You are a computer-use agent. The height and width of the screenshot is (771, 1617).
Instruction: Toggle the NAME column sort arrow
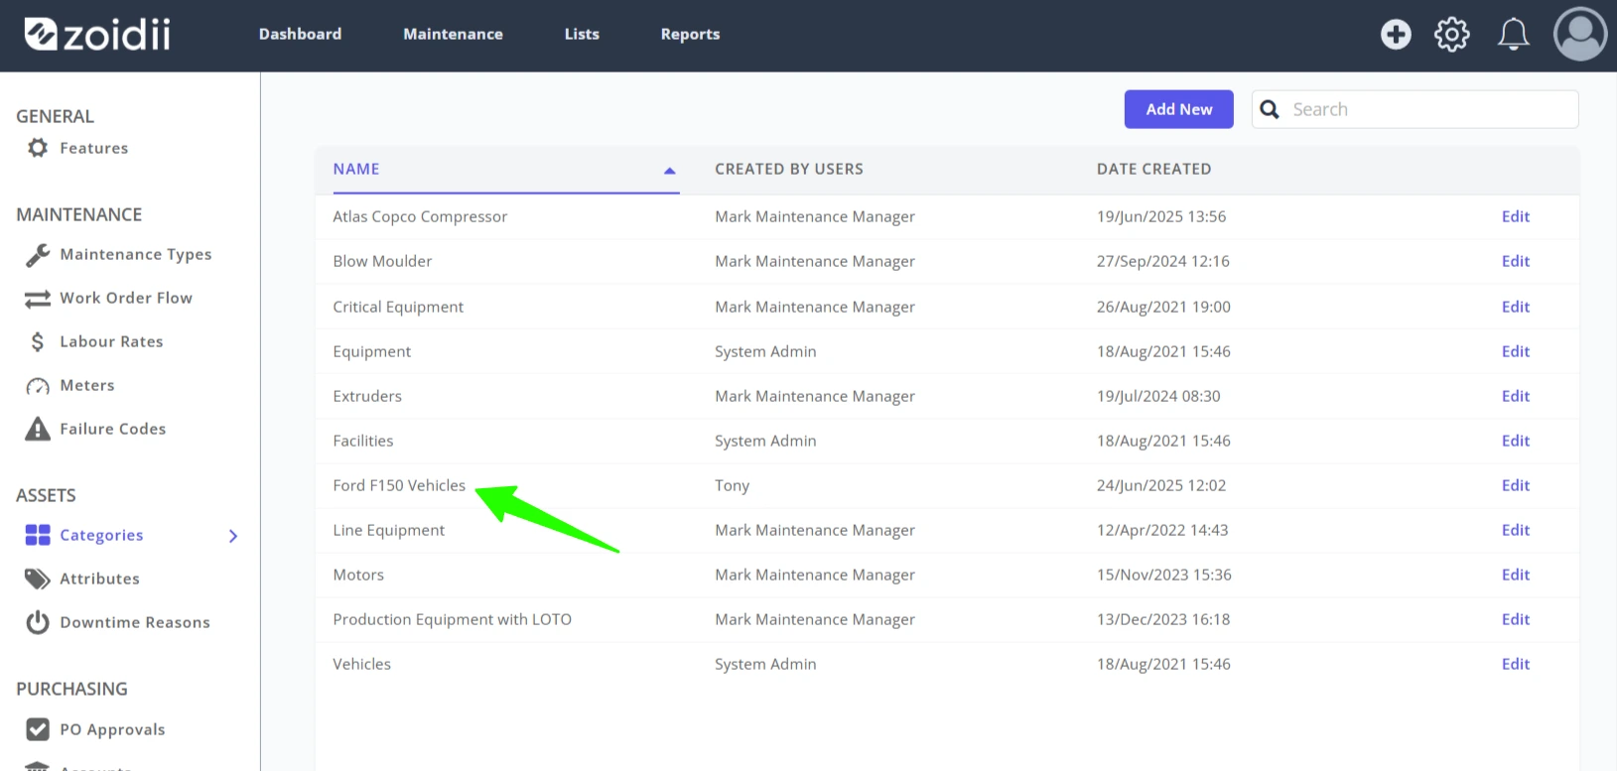point(670,171)
